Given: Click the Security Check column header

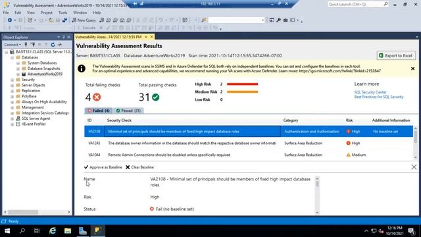Looking at the screenshot, I should tap(119, 120).
